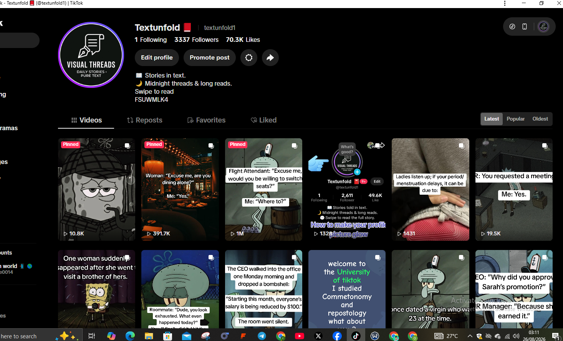This screenshot has height=341, width=563.
Task: Click the Task View taskbar icon
Action: (92, 336)
